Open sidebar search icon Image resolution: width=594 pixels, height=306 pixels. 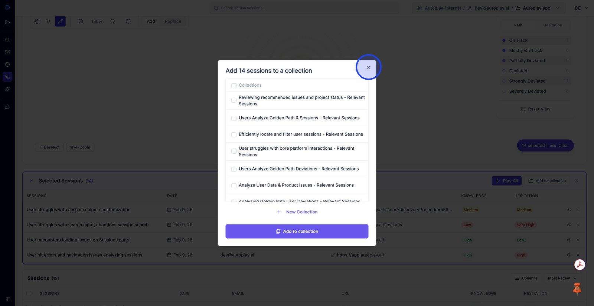pyautogui.click(x=7, y=40)
